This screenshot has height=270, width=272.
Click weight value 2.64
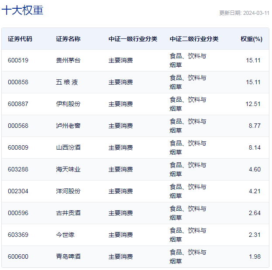tap(255, 213)
